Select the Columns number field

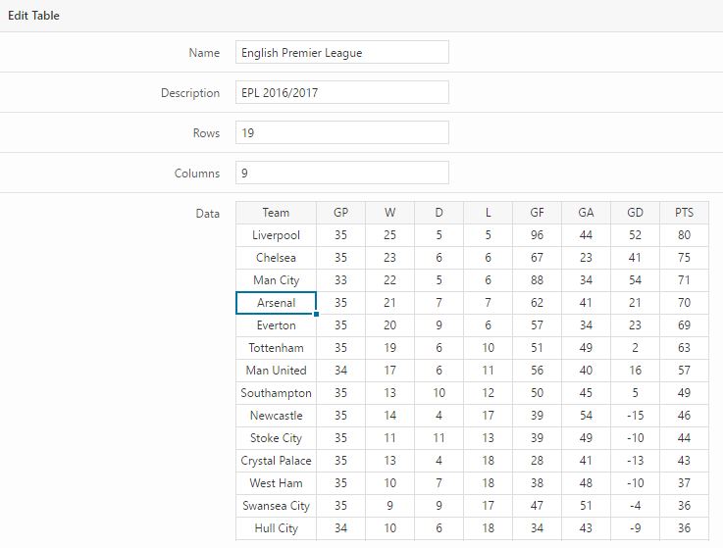click(341, 174)
